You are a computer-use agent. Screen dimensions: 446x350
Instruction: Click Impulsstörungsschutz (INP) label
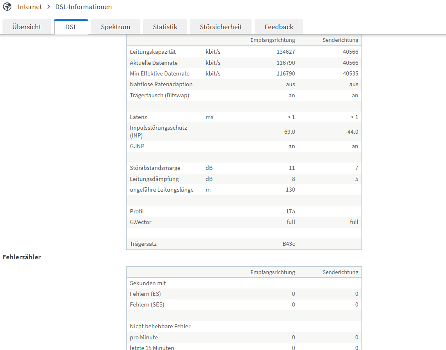click(x=158, y=131)
